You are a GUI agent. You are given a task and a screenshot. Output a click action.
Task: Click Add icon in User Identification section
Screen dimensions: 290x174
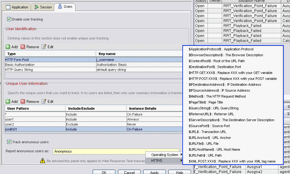point(8,47)
